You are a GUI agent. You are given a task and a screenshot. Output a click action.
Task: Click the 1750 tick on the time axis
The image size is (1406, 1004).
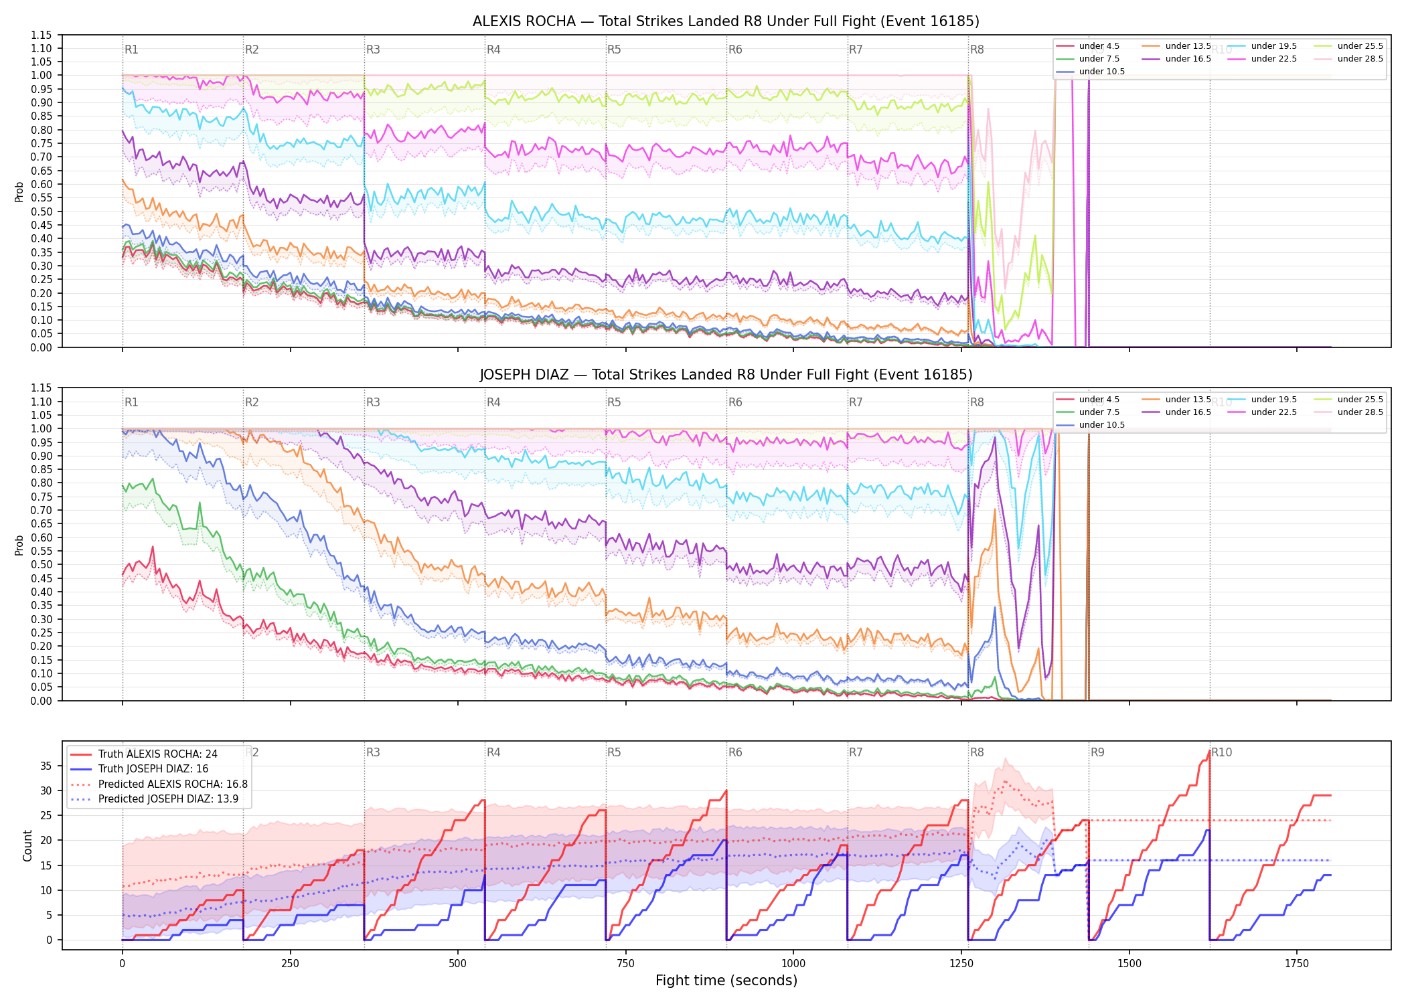(1297, 964)
